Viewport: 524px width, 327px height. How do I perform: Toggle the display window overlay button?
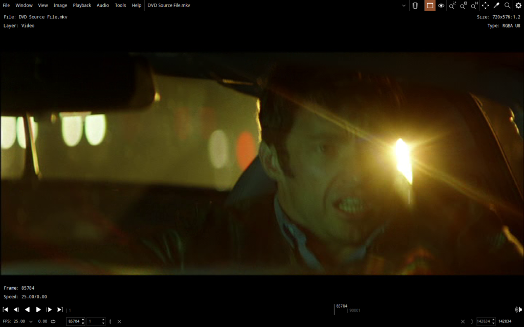[430, 6]
